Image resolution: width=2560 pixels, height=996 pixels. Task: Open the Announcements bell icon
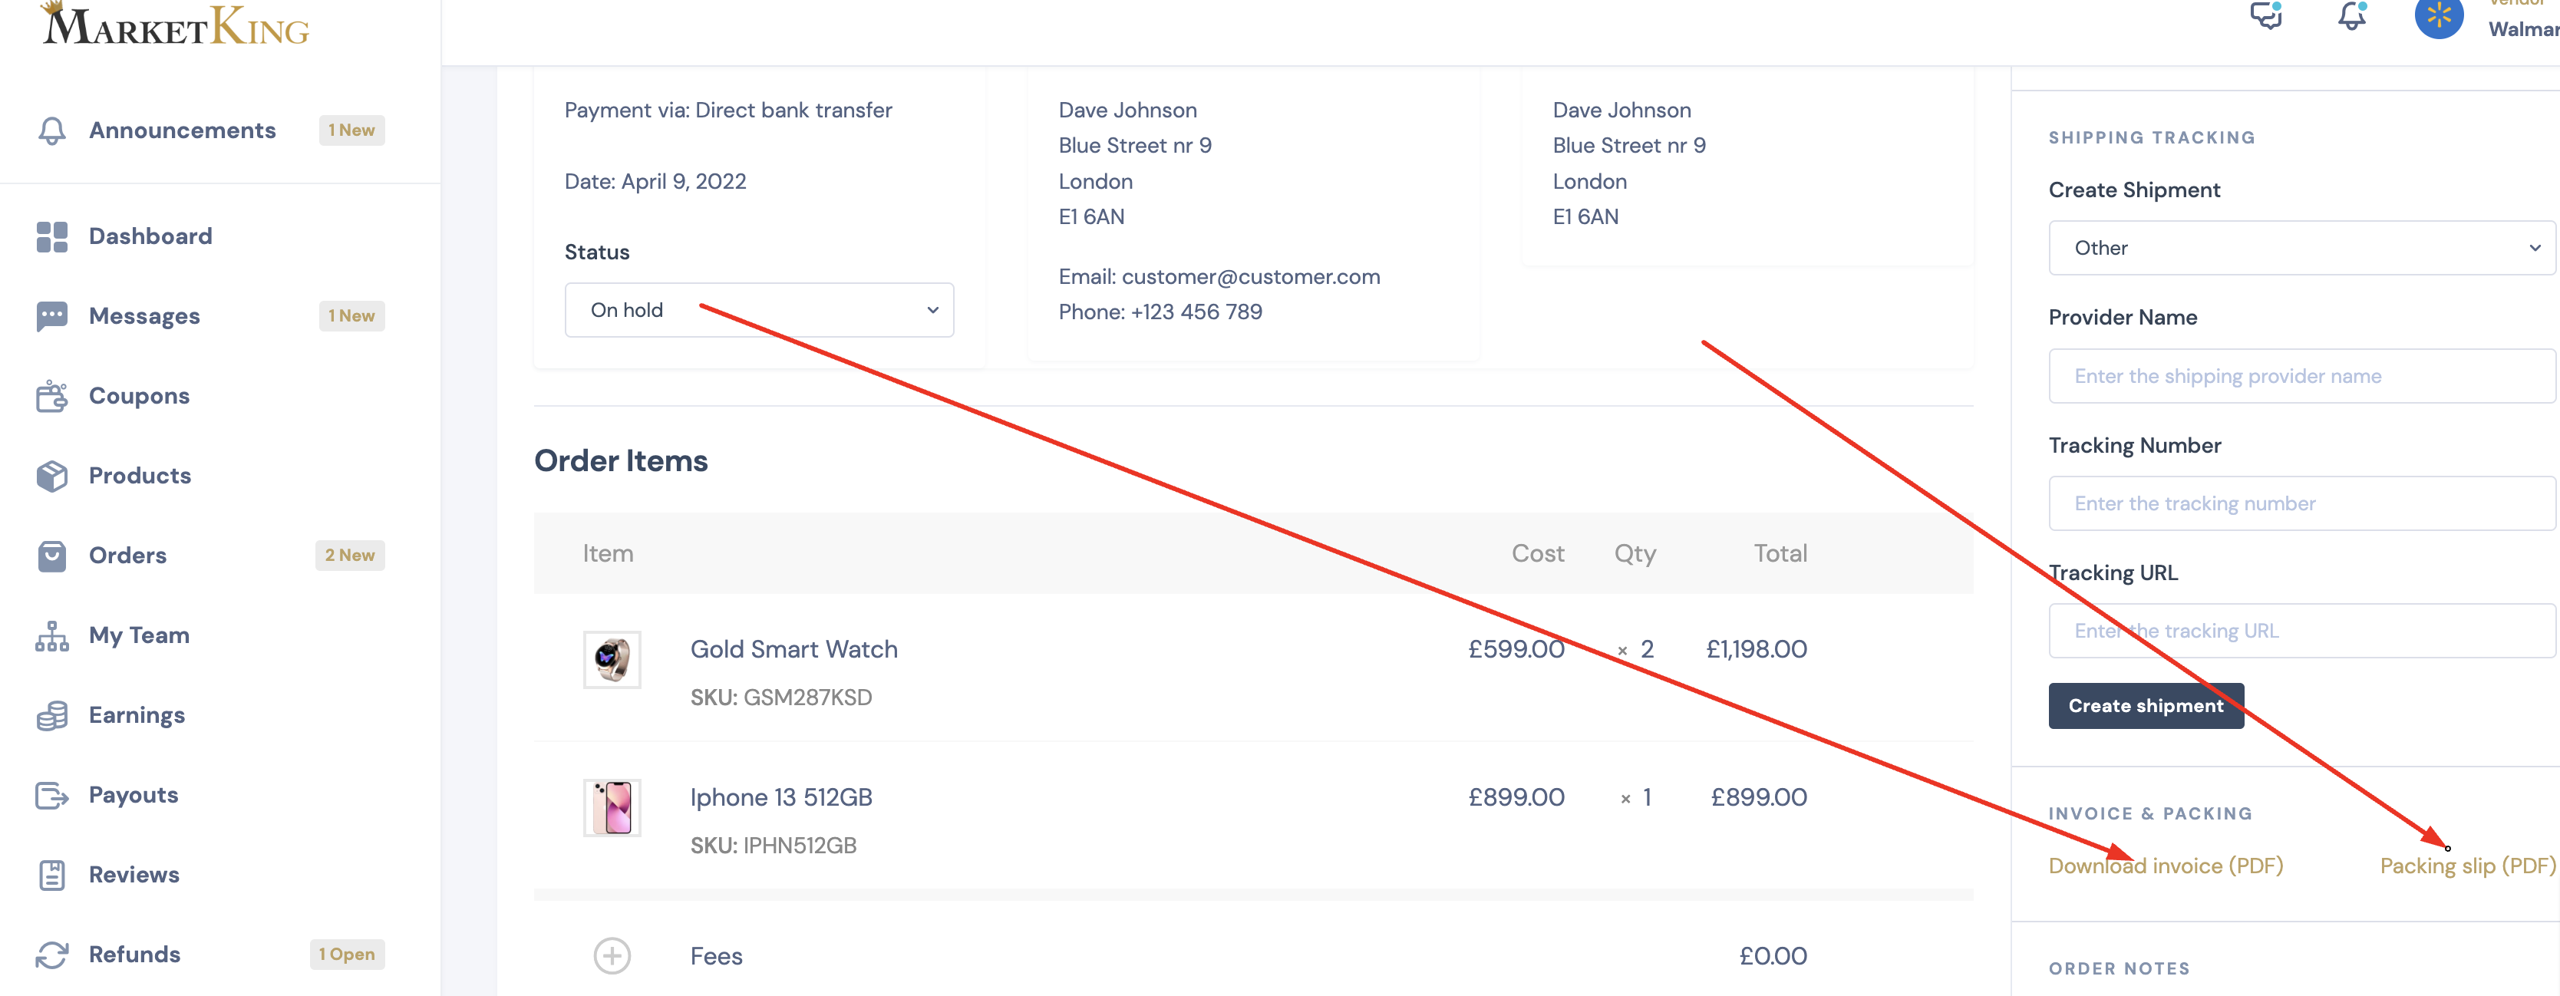click(x=51, y=131)
